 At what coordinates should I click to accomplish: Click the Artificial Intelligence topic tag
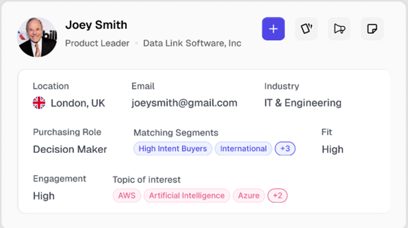[187, 196]
